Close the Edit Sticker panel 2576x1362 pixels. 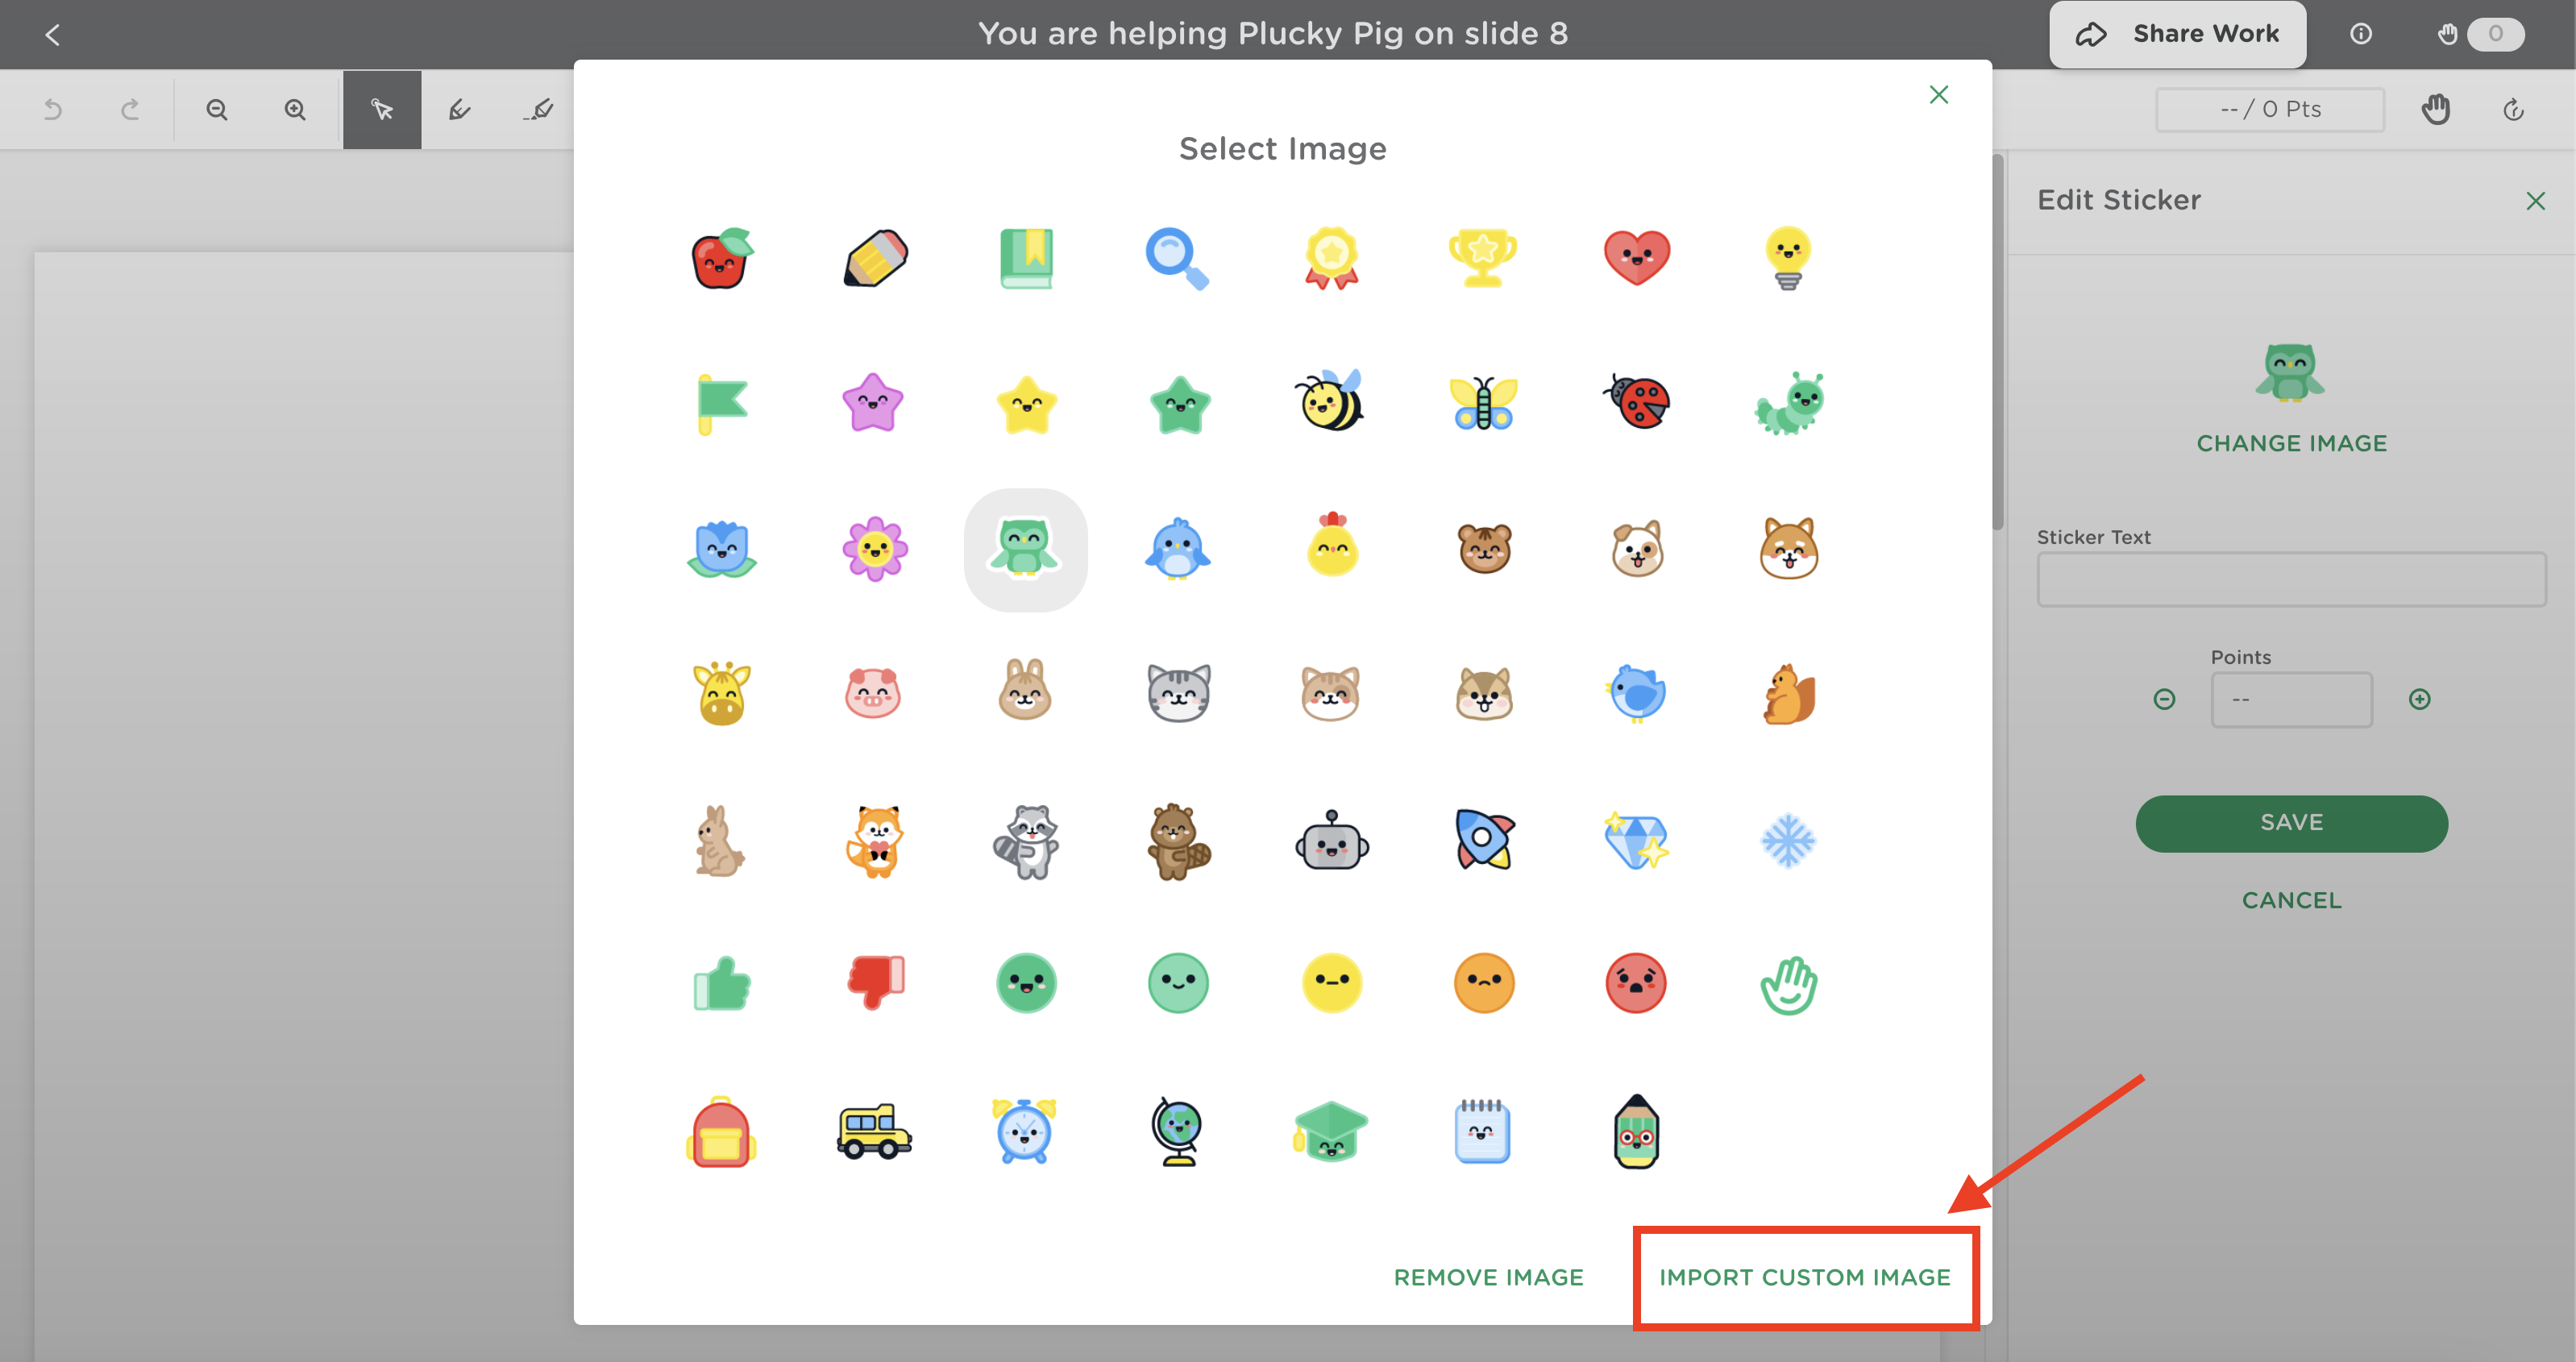2535,201
